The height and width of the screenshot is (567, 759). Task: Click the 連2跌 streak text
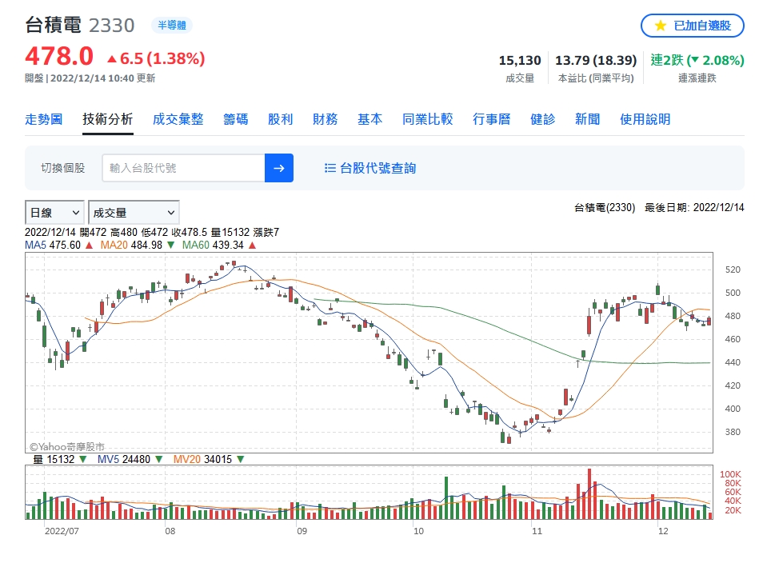pos(667,61)
